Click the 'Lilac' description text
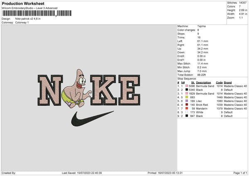Image resolution: width=249 pixels, height=176 pixels. [199, 101]
